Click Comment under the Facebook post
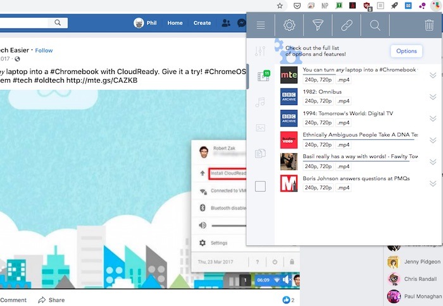This screenshot has width=443, height=306. pos(13,300)
